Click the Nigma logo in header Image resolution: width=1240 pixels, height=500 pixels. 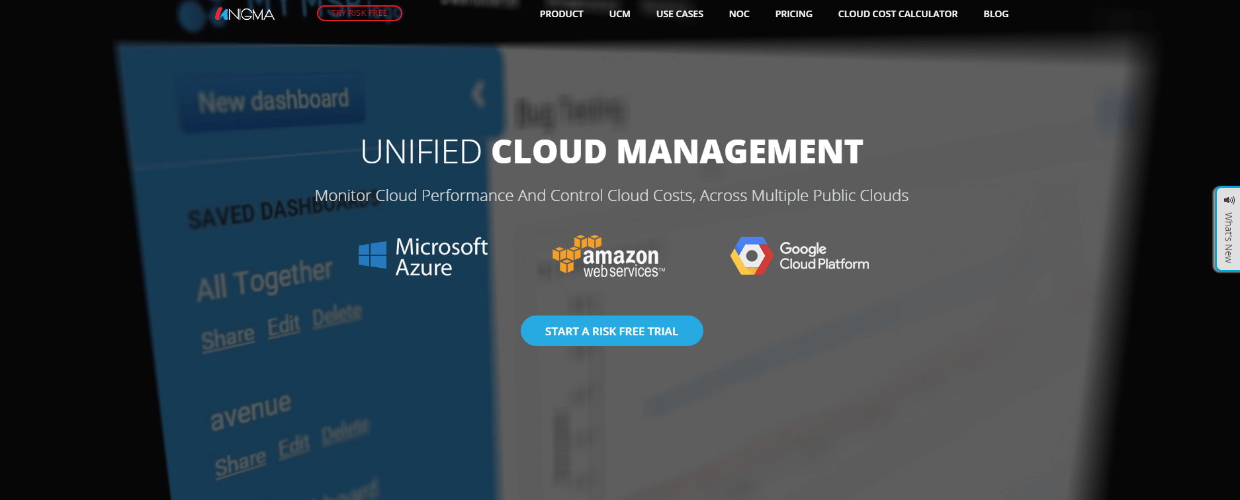click(x=244, y=14)
